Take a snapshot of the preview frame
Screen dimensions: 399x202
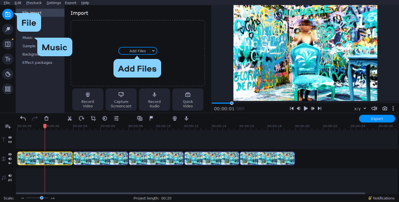[x=385, y=109]
